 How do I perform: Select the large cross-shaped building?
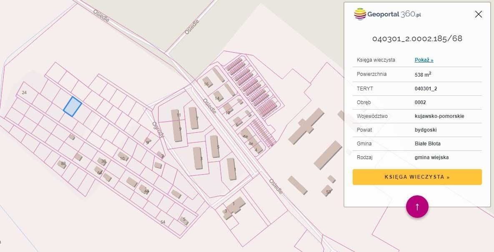[x=306, y=126]
